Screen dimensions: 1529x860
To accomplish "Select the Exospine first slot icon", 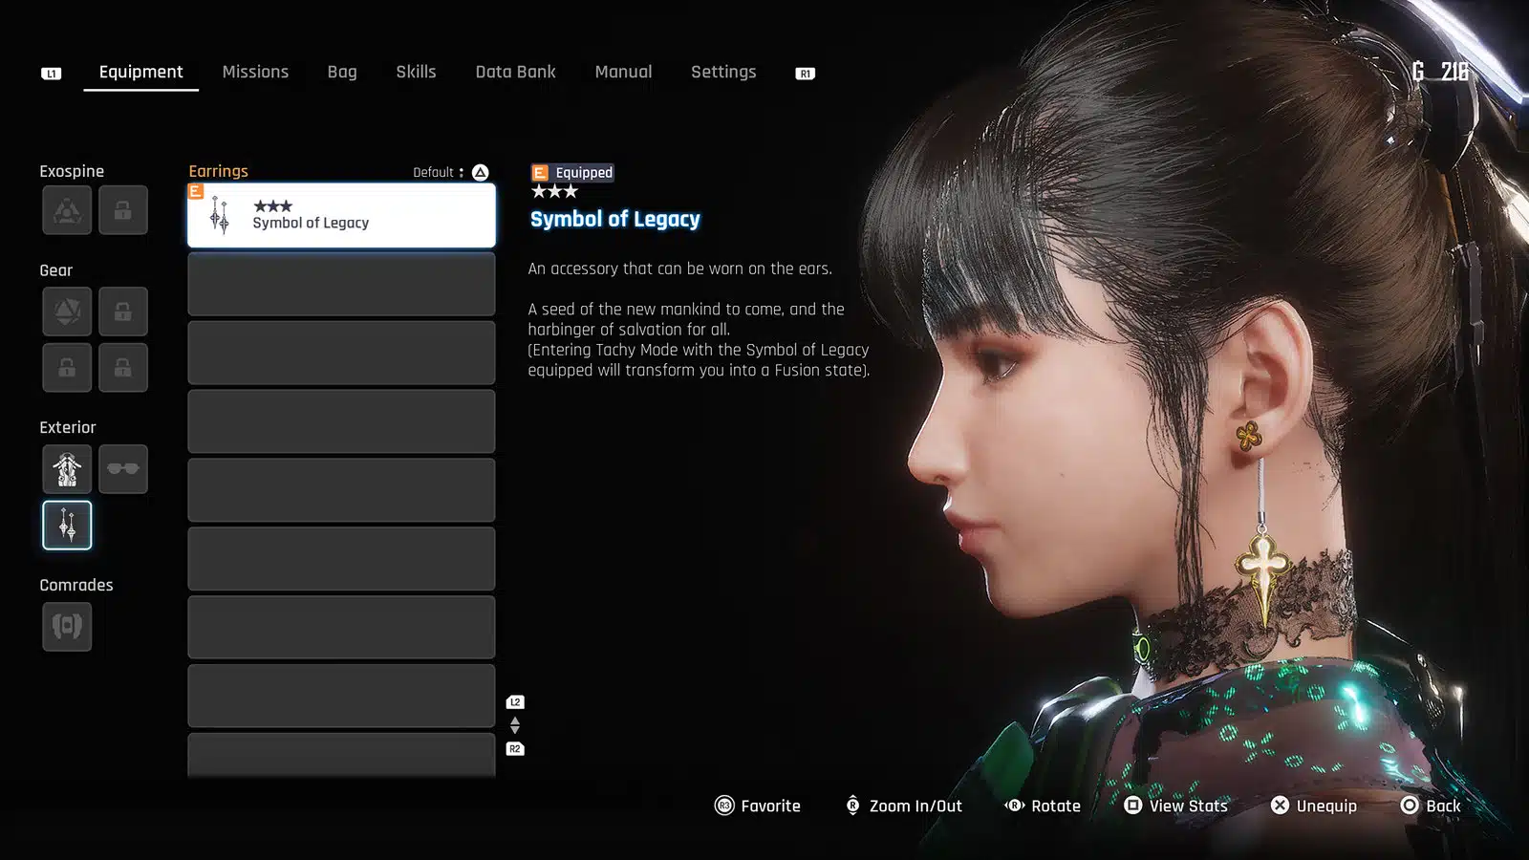I will 67,210.
